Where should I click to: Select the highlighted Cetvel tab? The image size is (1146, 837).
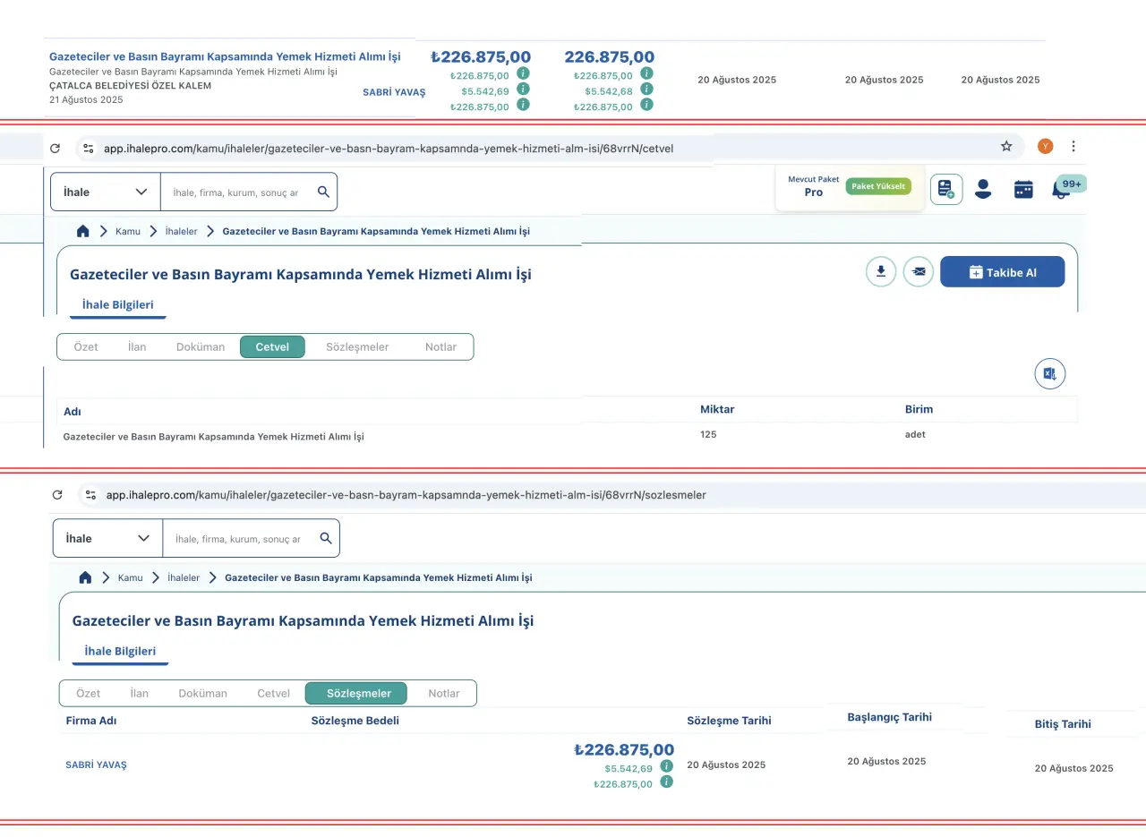point(272,346)
